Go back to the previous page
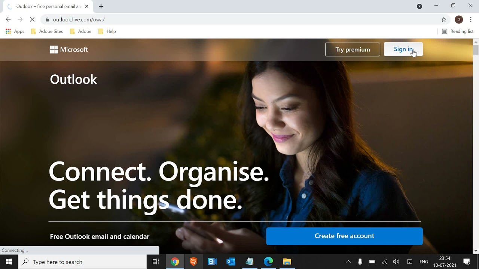Screen dimensions: 479x269 click(x=8, y=19)
